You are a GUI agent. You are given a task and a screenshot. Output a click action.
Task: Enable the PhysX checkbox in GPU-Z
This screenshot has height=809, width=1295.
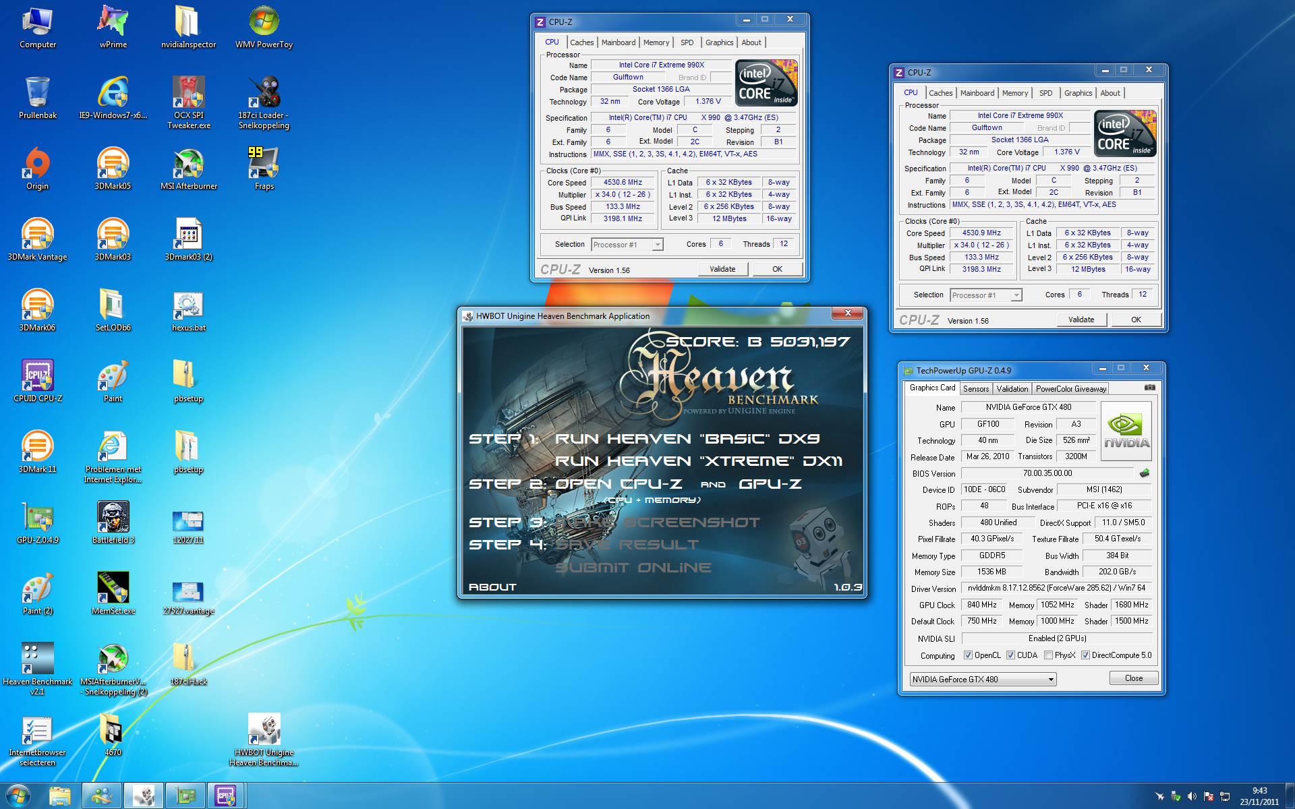1048,655
